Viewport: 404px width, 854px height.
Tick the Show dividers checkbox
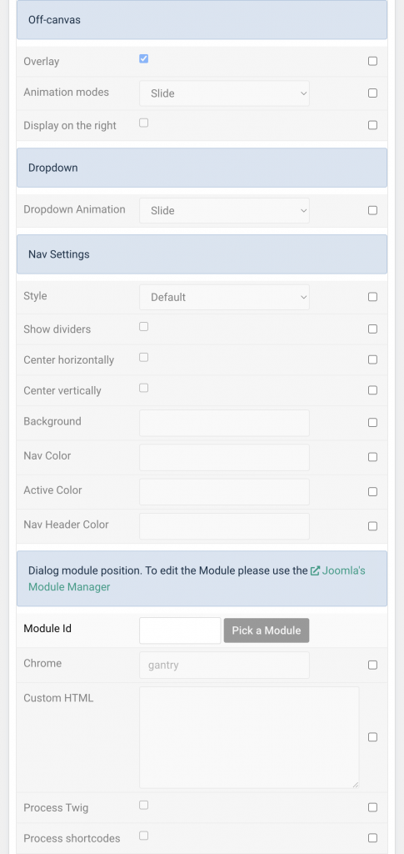143,327
